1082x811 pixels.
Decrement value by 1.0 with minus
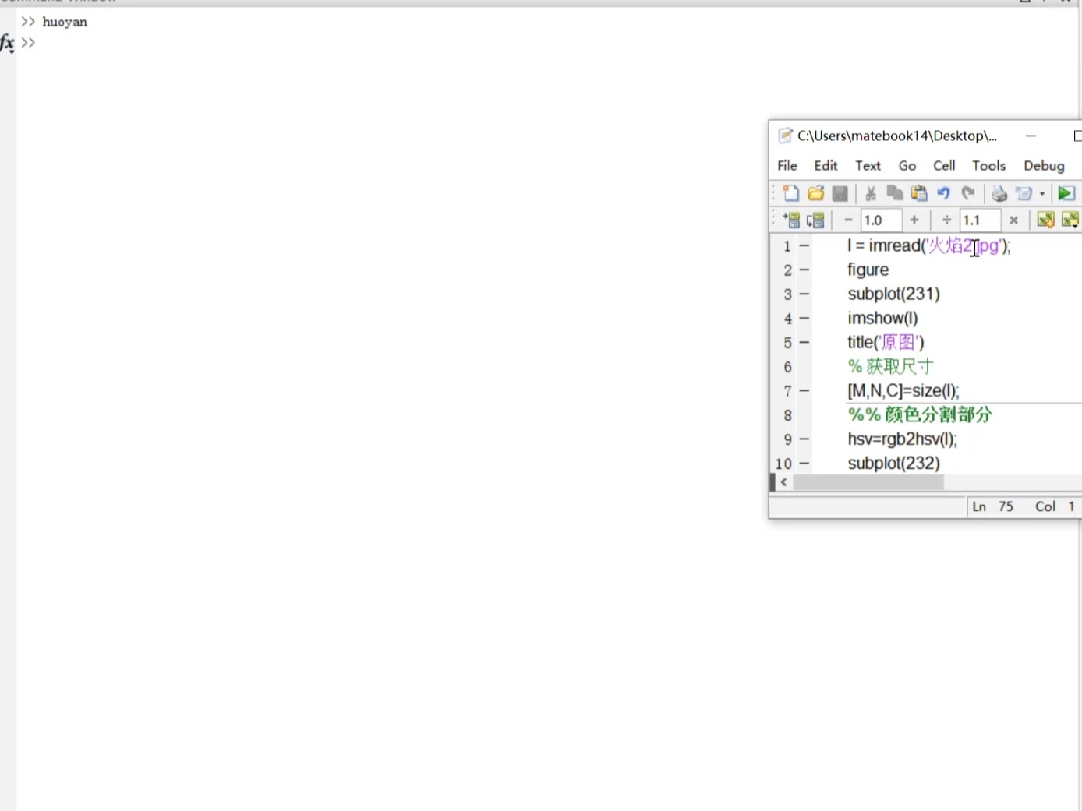pyautogui.click(x=848, y=220)
